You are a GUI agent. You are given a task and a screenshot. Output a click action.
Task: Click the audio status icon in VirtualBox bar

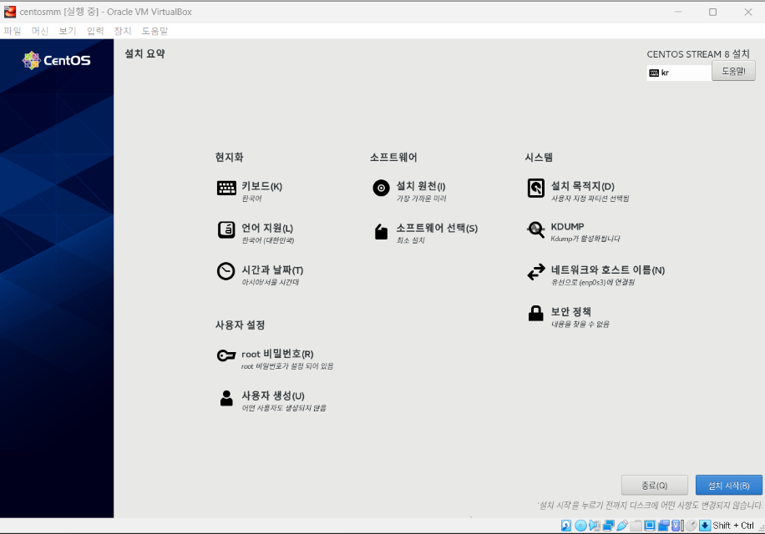(595, 526)
